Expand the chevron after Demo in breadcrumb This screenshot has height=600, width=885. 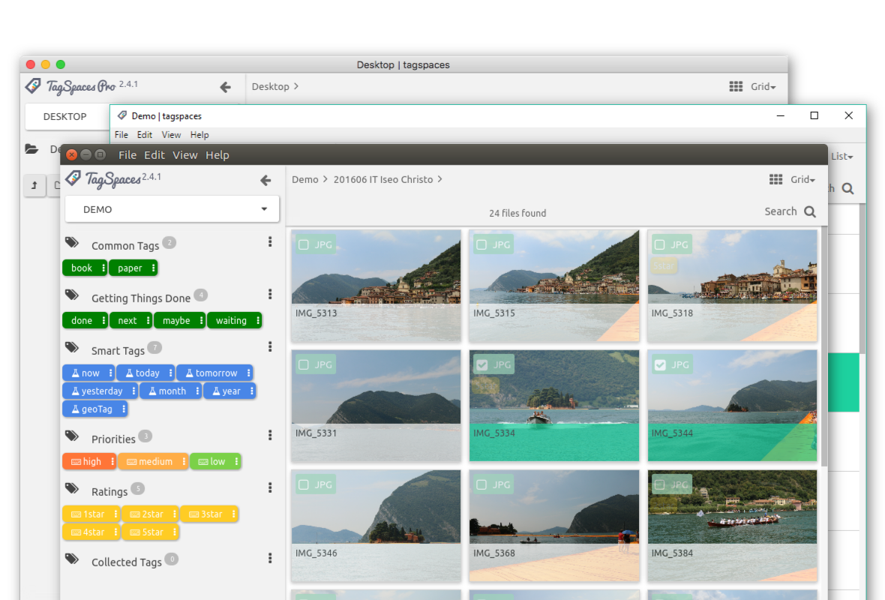pyautogui.click(x=325, y=179)
